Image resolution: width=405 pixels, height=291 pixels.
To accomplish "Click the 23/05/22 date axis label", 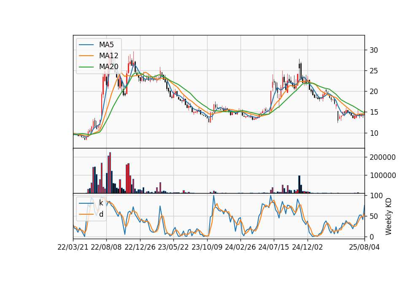I will [173, 247].
